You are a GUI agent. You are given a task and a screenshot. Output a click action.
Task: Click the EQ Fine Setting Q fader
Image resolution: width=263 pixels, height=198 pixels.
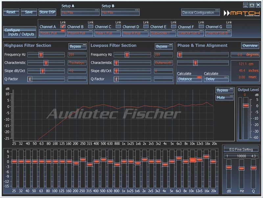(253, 168)
